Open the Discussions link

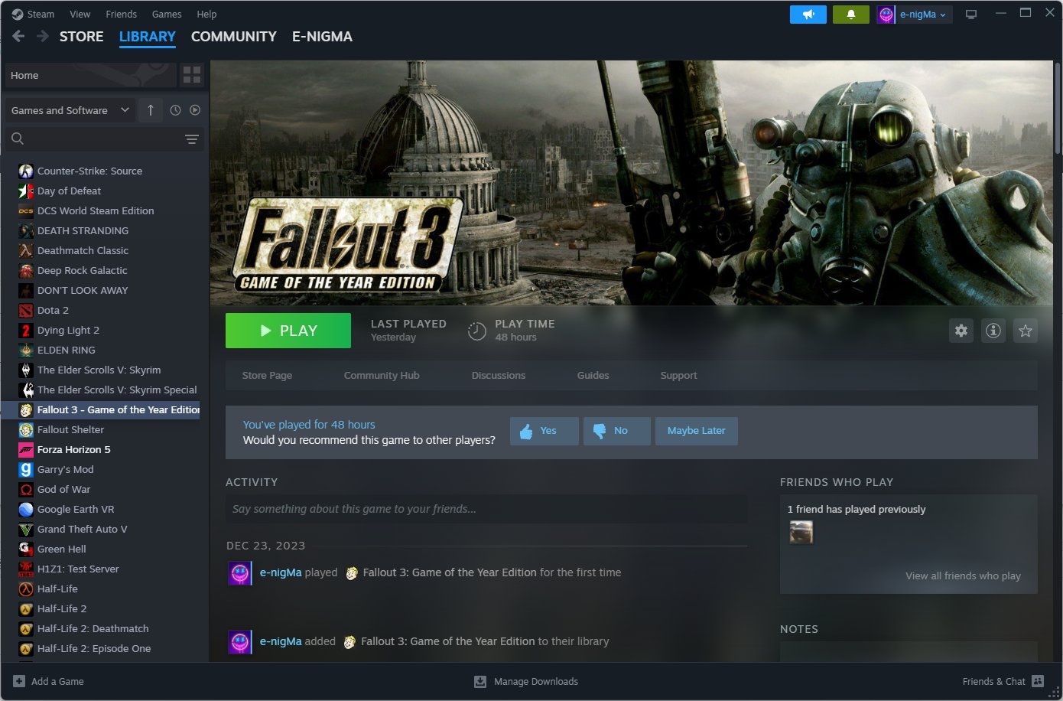tap(499, 375)
